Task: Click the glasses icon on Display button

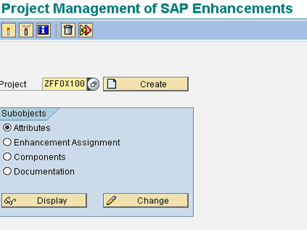Action: [x=10, y=201]
